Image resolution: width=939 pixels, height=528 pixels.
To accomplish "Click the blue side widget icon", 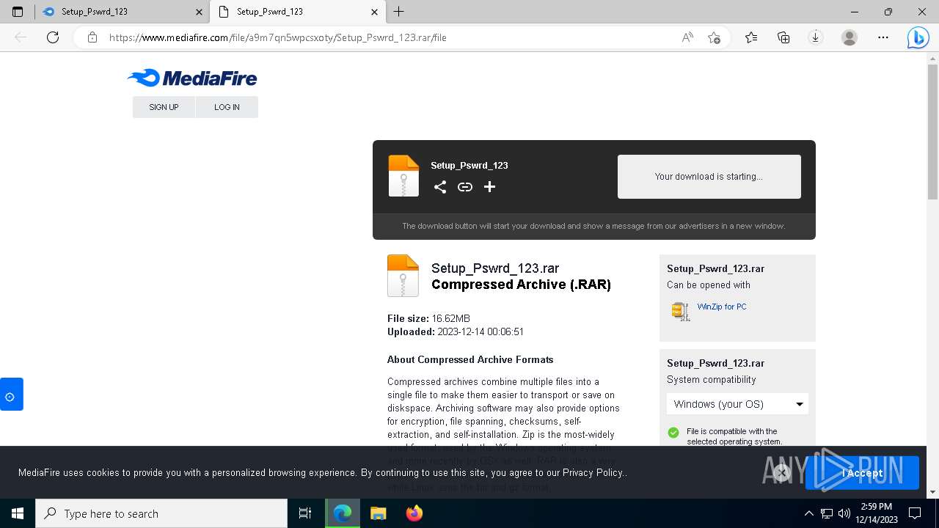I will [11, 395].
